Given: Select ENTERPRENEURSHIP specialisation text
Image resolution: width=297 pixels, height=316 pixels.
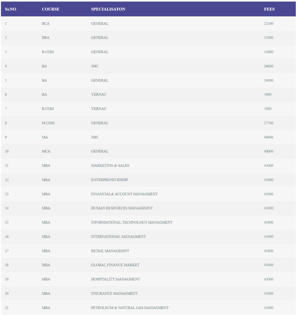Looking at the screenshot, I should pyautogui.click(x=109, y=180).
